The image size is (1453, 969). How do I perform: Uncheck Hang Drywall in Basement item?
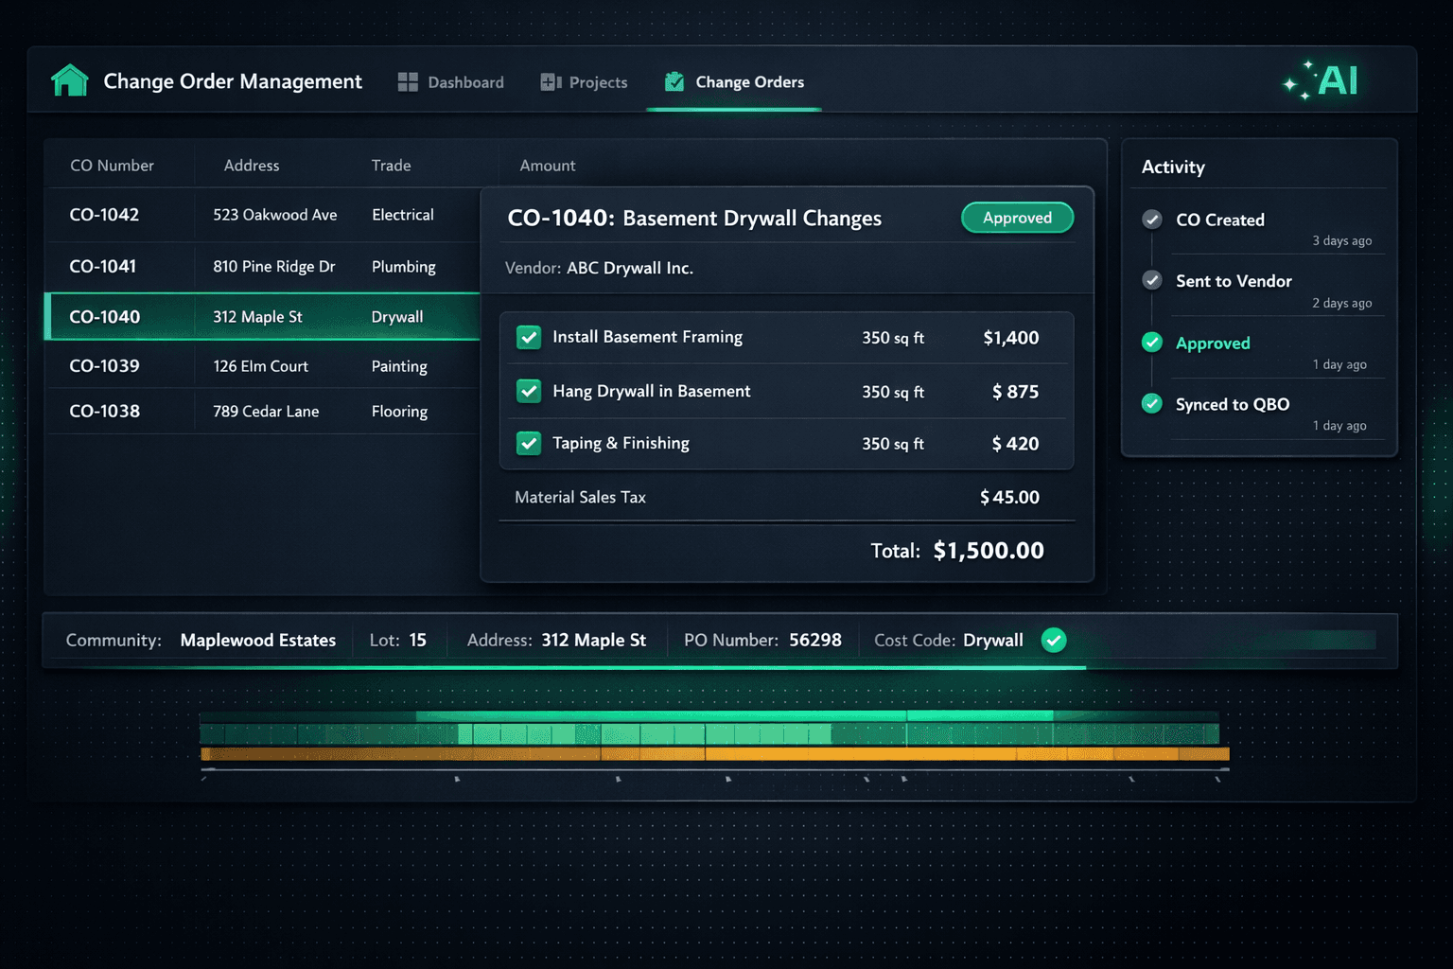(529, 391)
